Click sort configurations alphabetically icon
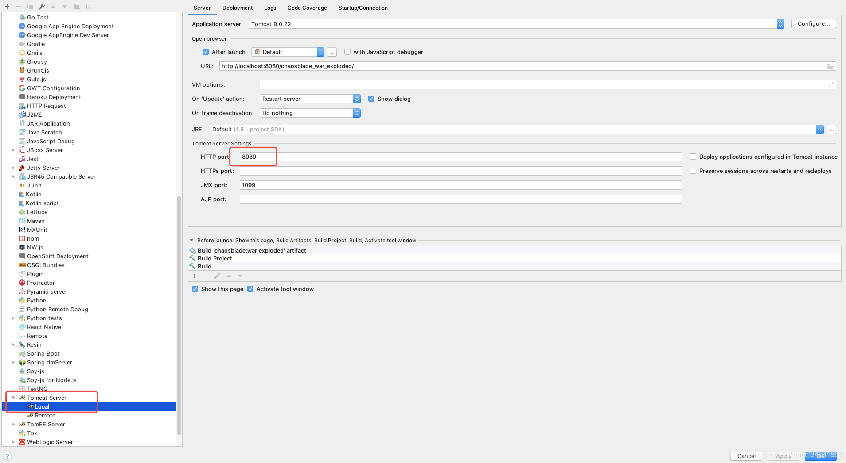The width and height of the screenshot is (846, 463). pyautogui.click(x=88, y=7)
